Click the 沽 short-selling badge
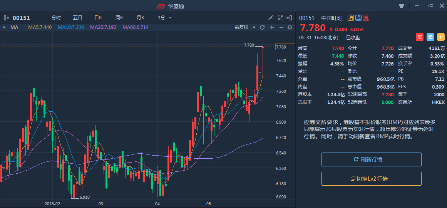The image size is (447, 208). coord(351,18)
